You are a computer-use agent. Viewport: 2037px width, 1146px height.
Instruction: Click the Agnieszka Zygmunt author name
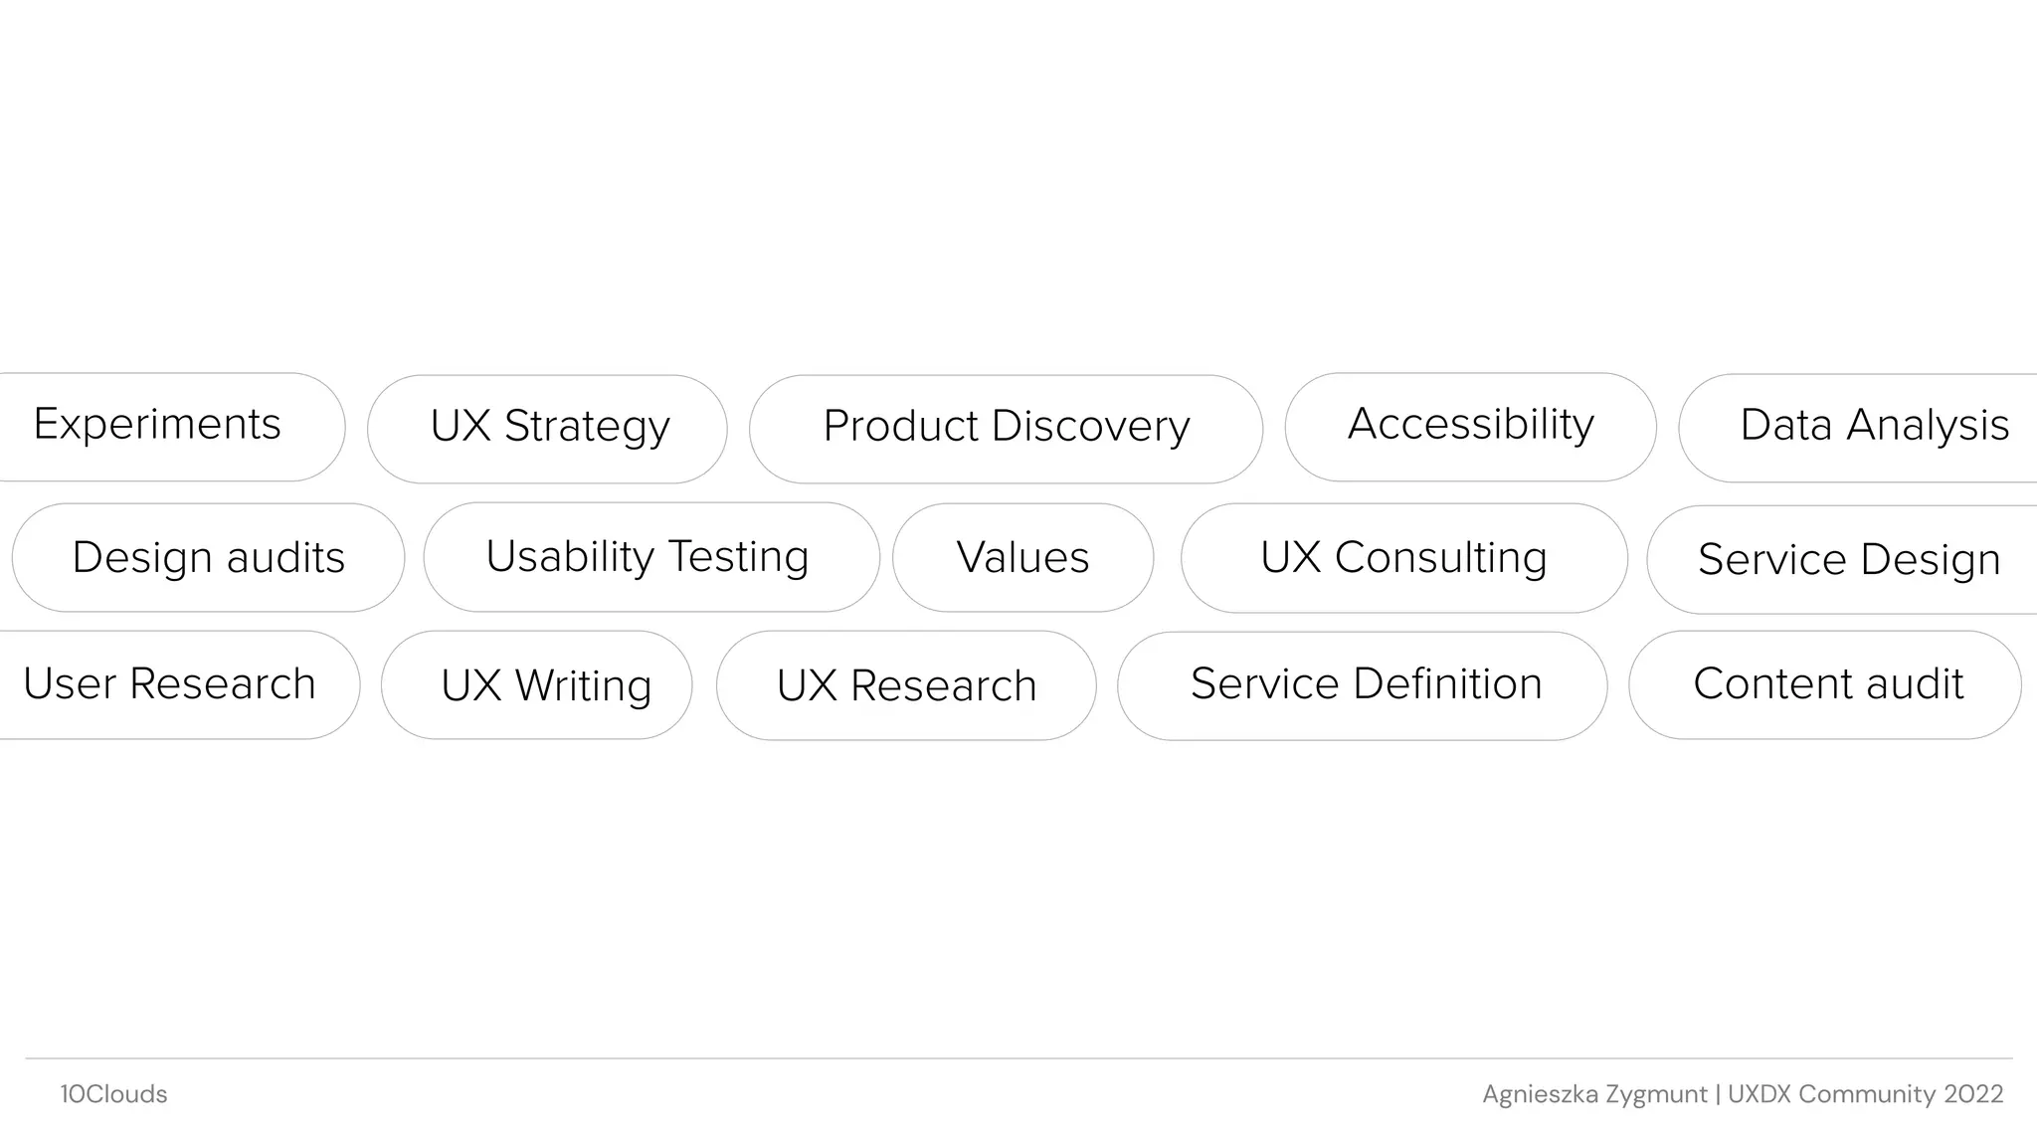pos(1593,1094)
